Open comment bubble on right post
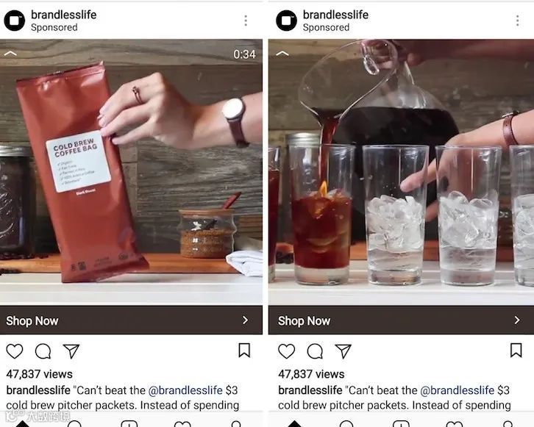 [315, 351]
